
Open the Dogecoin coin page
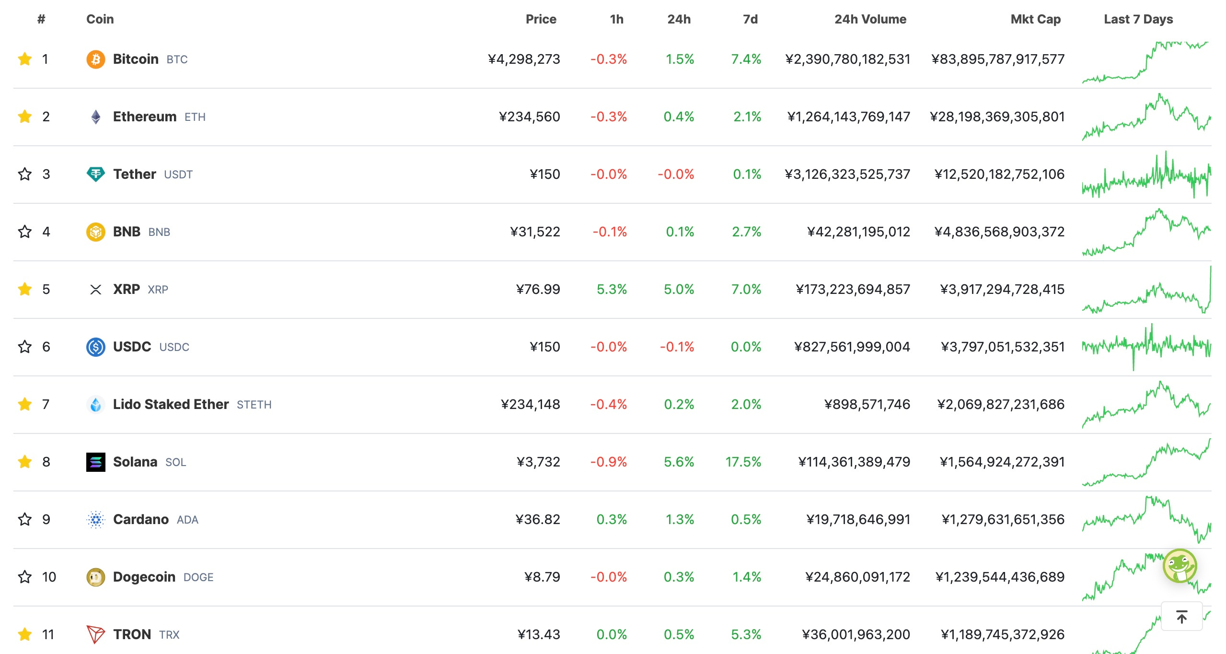click(144, 577)
